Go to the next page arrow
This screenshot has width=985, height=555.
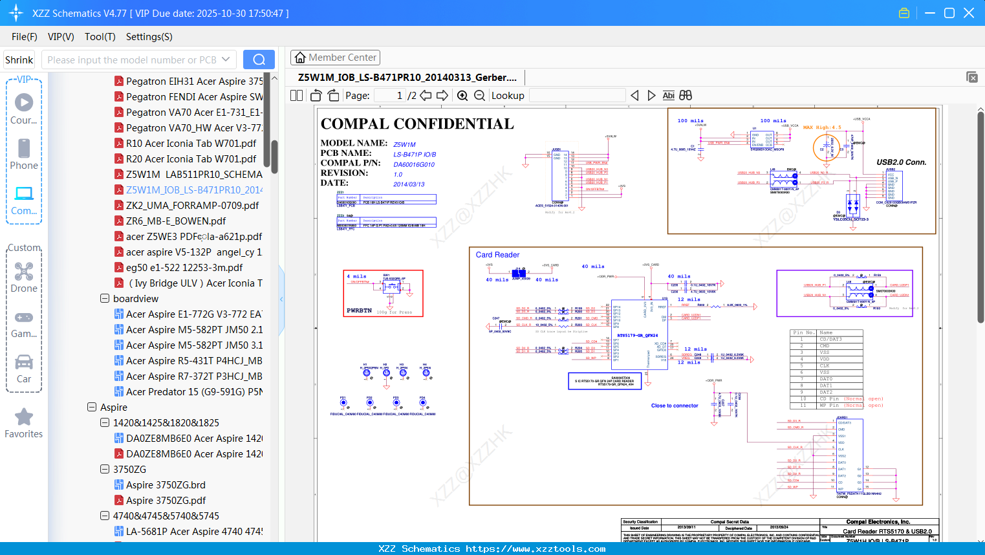coord(442,96)
